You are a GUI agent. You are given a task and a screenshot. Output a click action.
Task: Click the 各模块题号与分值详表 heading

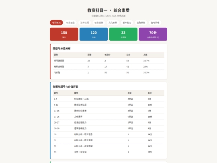click(66, 87)
